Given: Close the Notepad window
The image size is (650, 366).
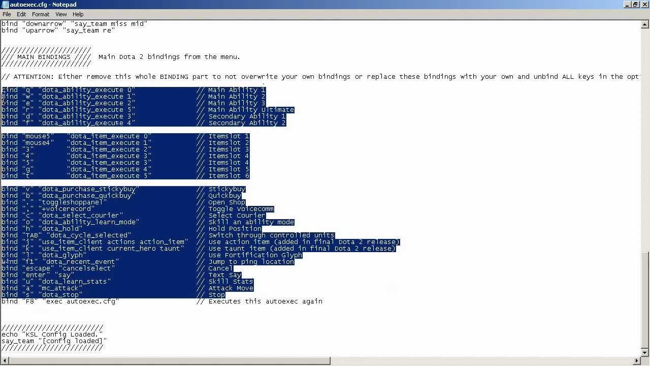Looking at the screenshot, I should (x=644, y=5).
